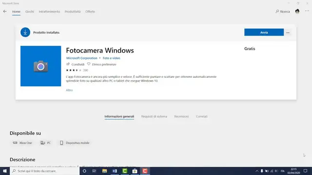This screenshot has width=312, height=175.
Task: Click the taskbar search field
Action: 44,171
